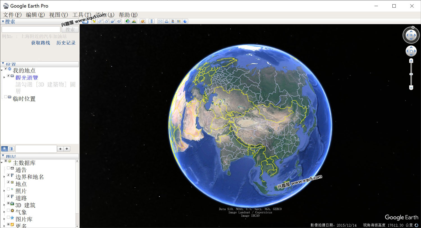
Task: Open the 历史记录 link
Action: [66, 43]
